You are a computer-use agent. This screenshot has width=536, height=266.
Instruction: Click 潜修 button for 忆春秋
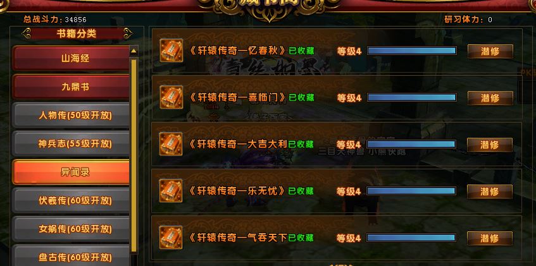point(490,51)
